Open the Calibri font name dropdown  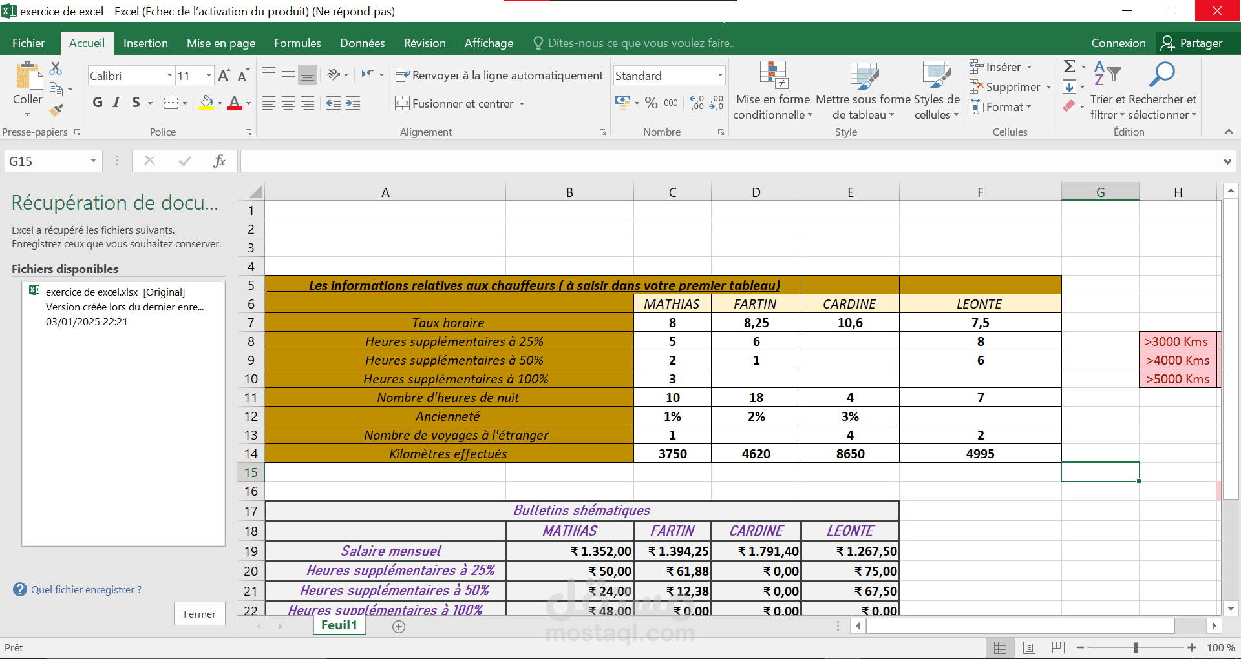point(169,76)
